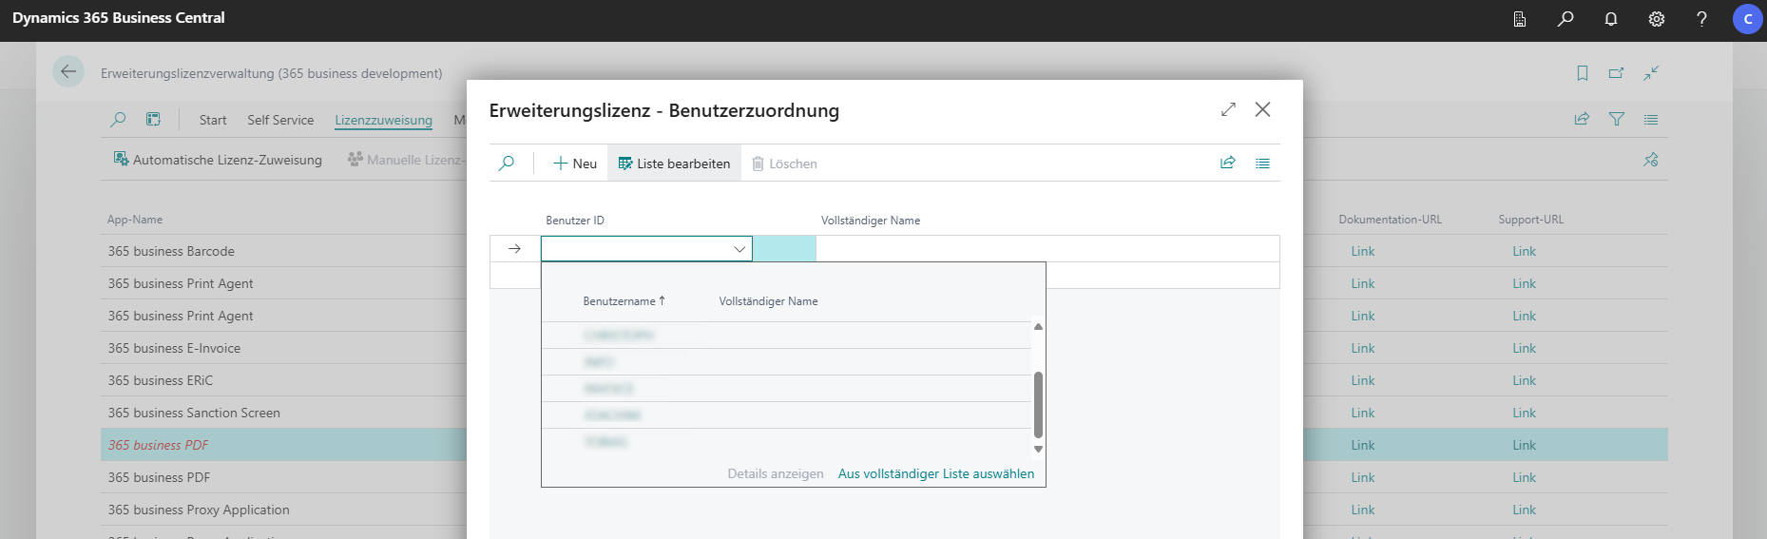Click the global search icon in top bar
The width and height of the screenshot is (1767, 539).
pyautogui.click(x=1565, y=19)
